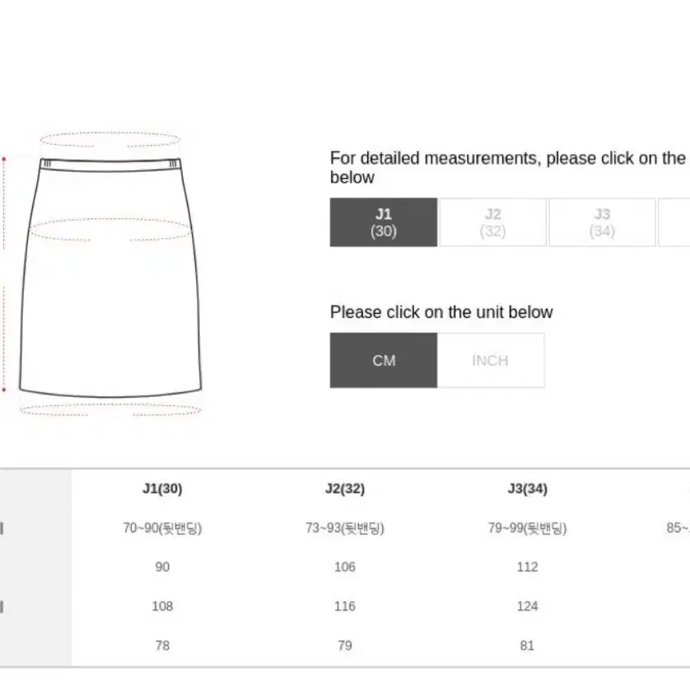Click the hip measurement ellipse on skirt

[110, 230]
